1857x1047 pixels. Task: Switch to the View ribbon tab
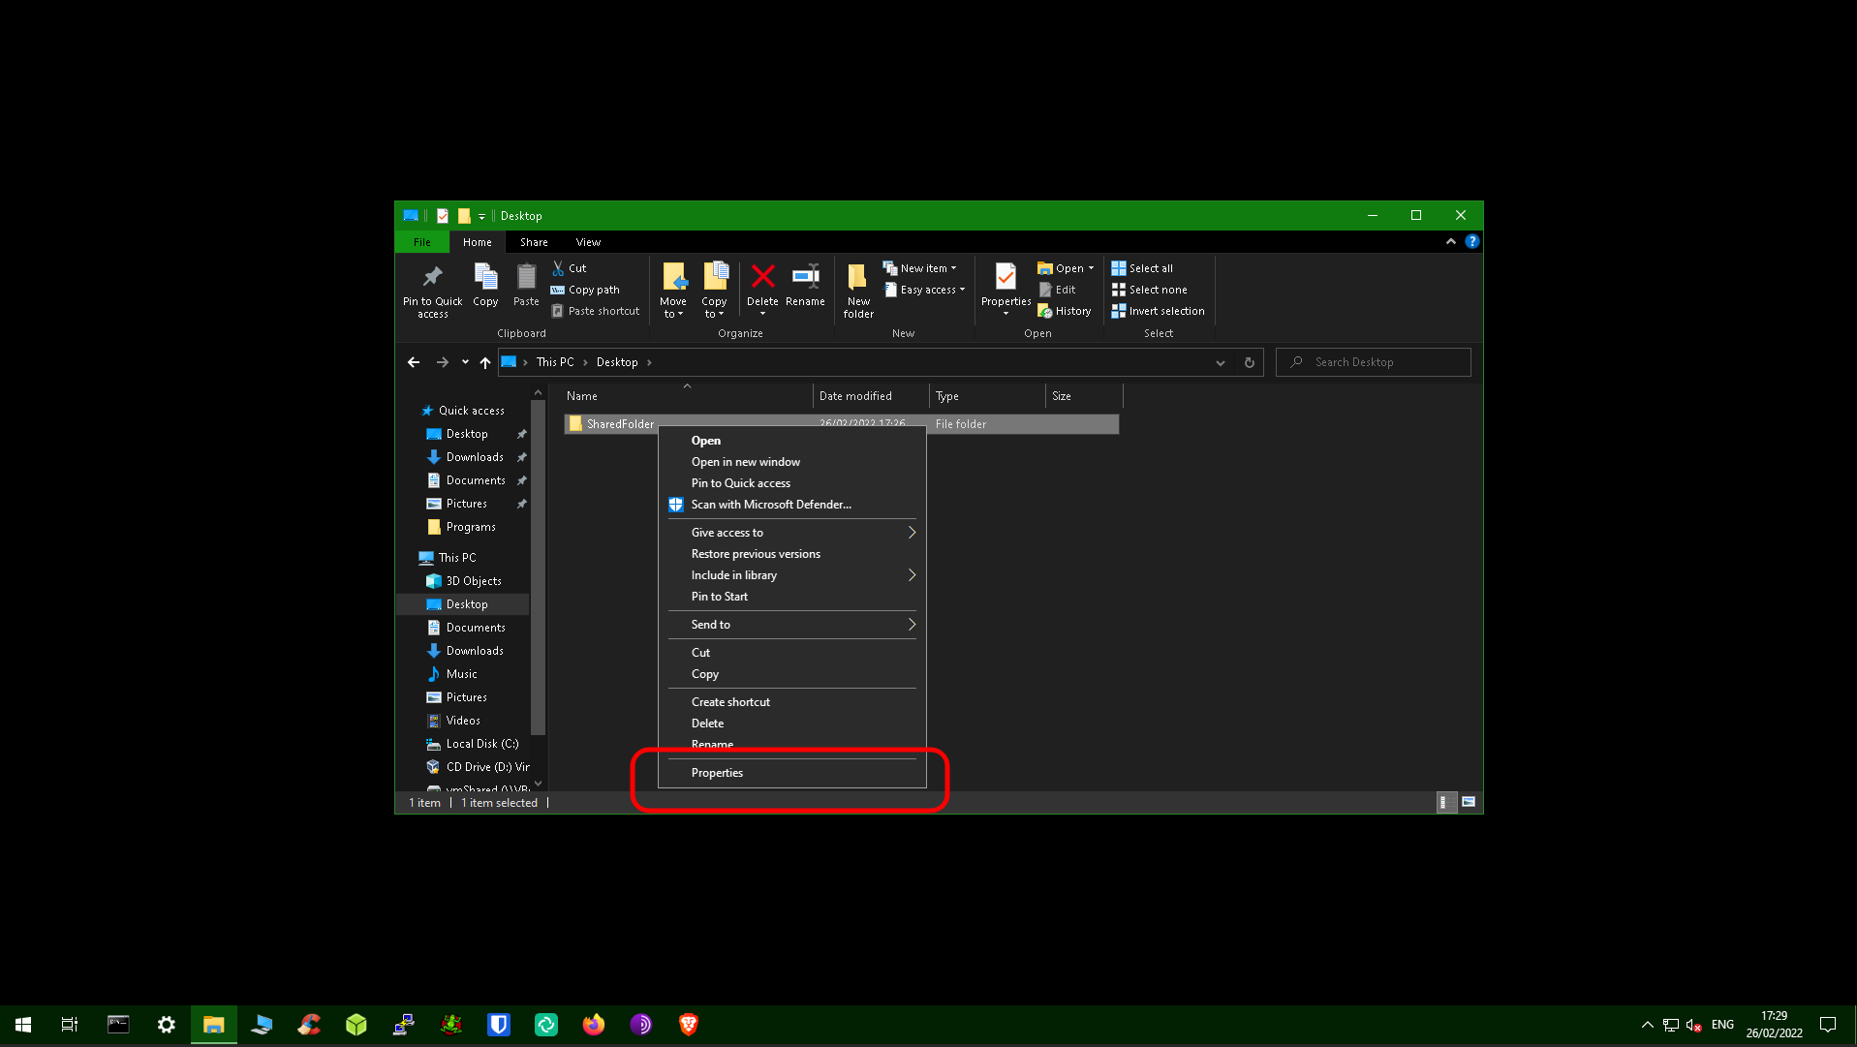coord(588,242)
